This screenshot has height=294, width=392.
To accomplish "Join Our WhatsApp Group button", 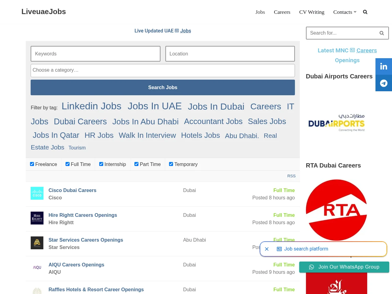I will (x=344, y=267).
